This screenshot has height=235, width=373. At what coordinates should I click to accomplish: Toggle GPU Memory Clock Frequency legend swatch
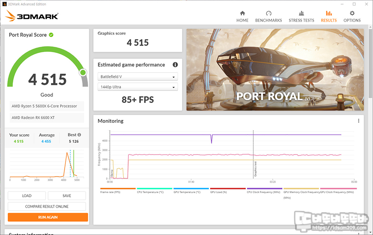pos(301,189)
